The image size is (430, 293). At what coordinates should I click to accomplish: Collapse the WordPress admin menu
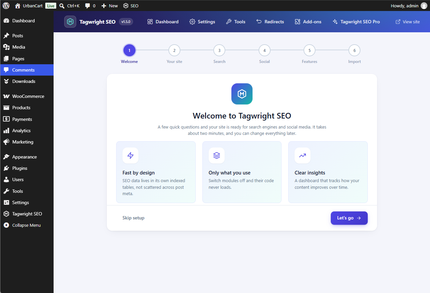27,225
